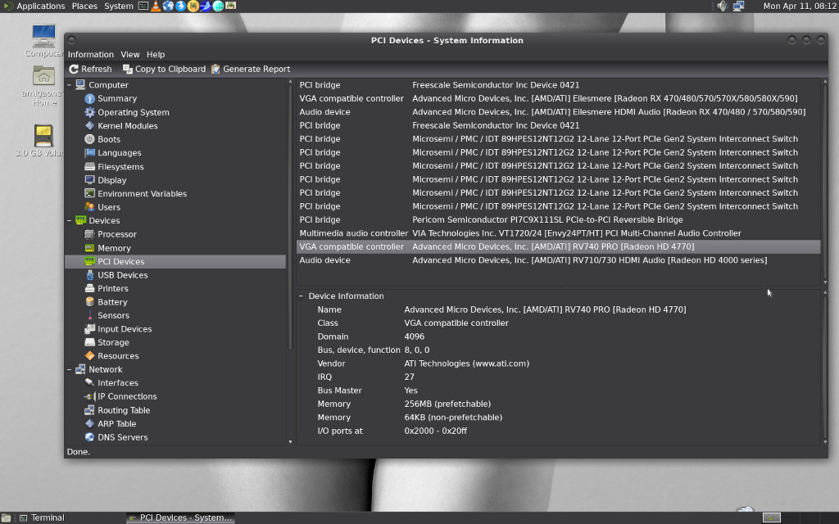
Task: Click PCI Devices taskbar window button
Action: (x=179, y=517)
